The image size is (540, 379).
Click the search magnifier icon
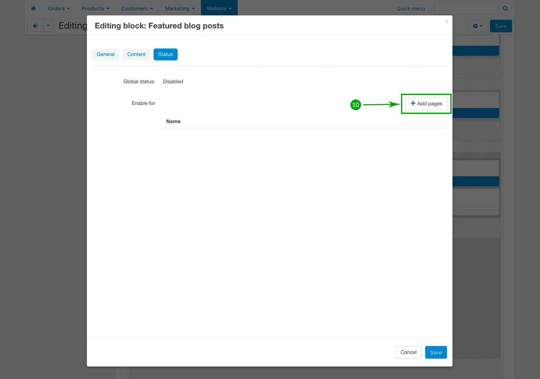(x=505, y=8)
